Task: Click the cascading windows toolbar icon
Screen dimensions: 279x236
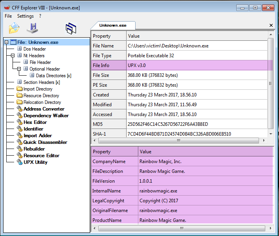Action: pyautogui.click(x=71, y=28)
